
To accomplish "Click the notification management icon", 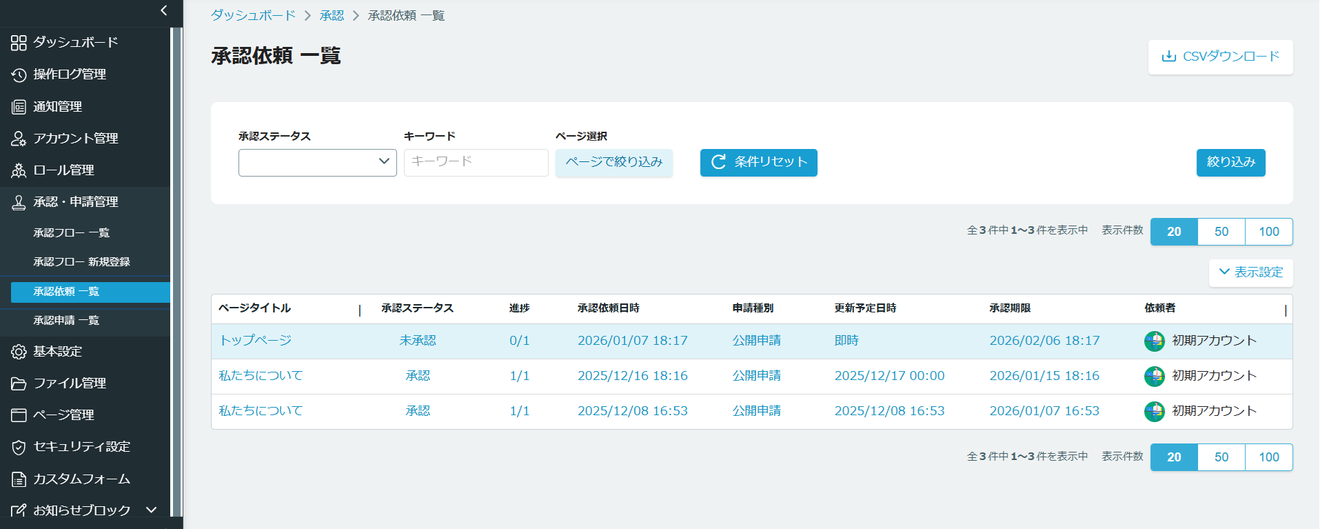I will coord(19,107).
